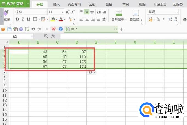Toggle Underline formatting button

(x=28, y=19)
